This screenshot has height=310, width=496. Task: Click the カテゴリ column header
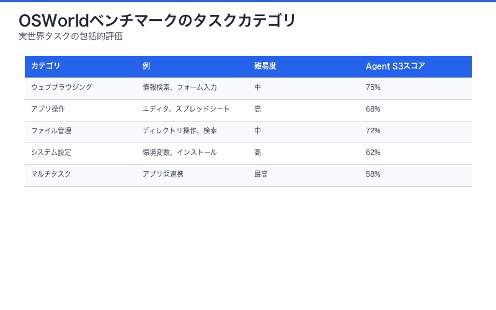[x=45, y=66]
